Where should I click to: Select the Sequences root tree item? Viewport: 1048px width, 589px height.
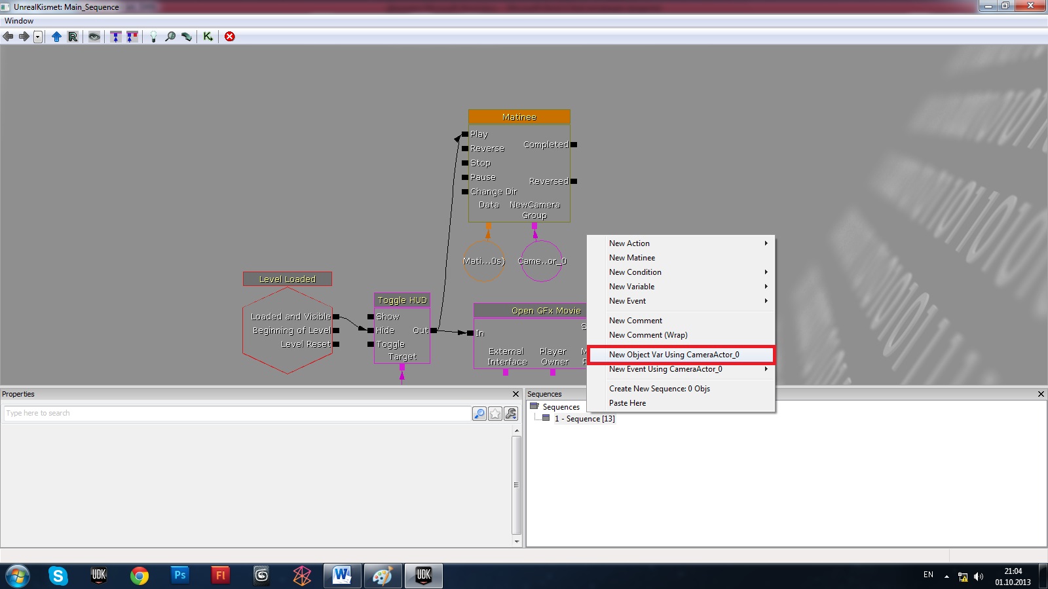(x=561, y=407)
